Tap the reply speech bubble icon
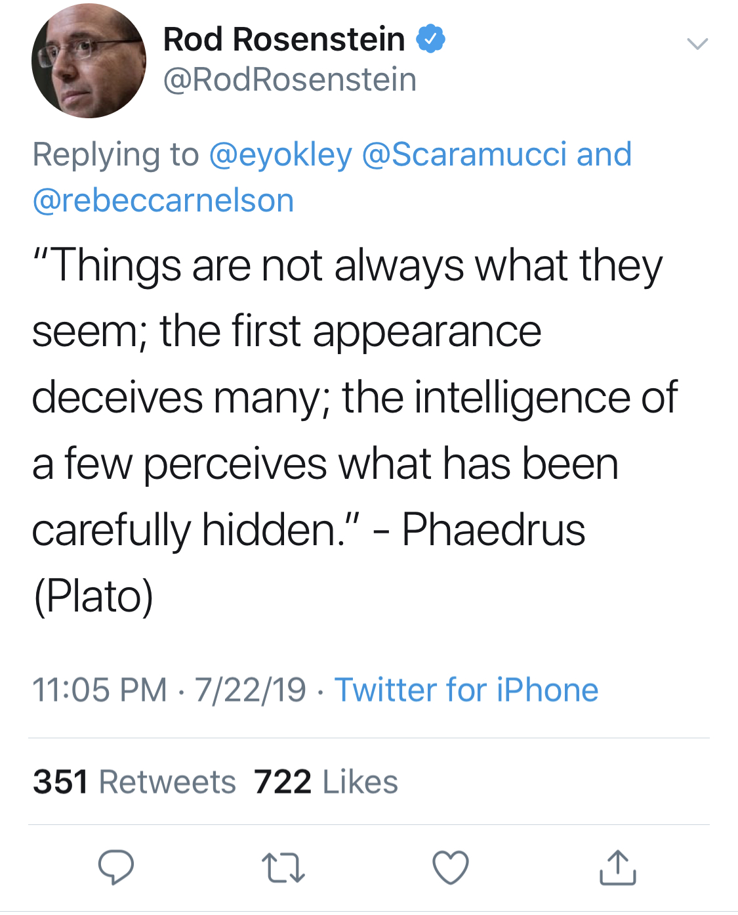738x915 pixels. [x=116, y=867]
